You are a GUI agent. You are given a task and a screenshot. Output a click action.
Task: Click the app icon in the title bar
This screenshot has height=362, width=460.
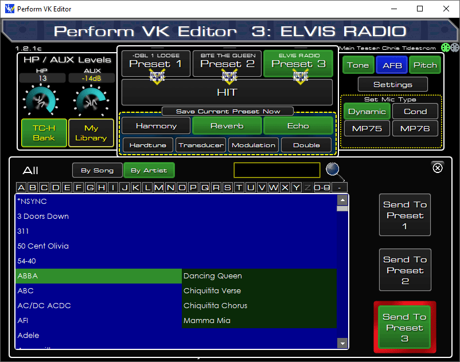pos(9,9)
